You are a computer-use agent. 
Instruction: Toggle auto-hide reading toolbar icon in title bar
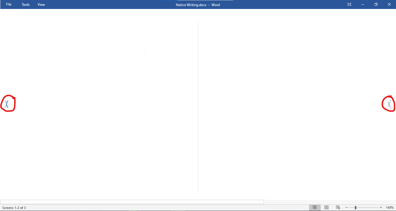(349, 5)
